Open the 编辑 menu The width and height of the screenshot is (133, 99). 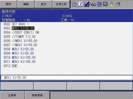26,4
